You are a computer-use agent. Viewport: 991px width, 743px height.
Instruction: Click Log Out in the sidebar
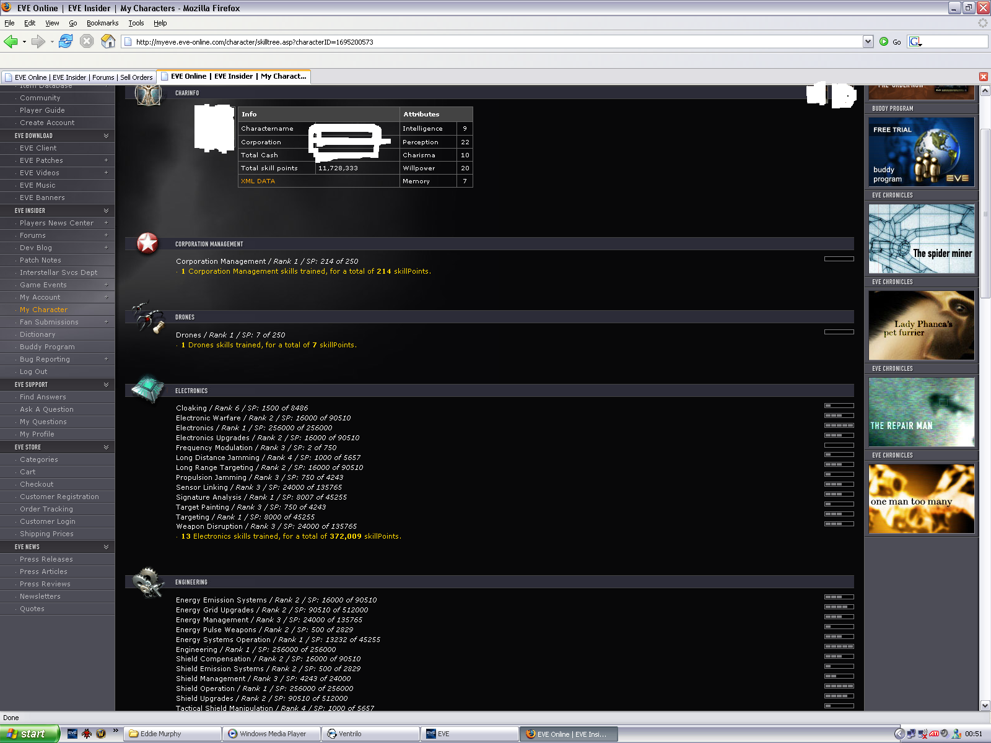point(33,371)
